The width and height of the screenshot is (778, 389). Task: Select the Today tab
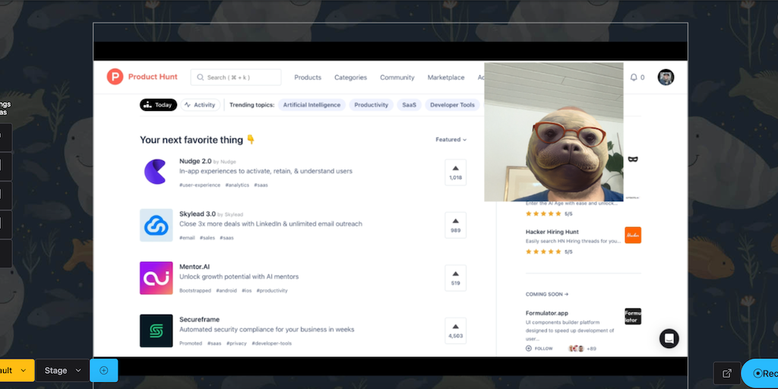click(158, 105)
